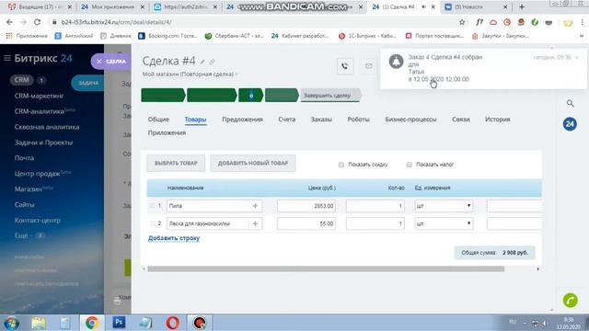Viewport: 589px width, 331px height.
Task: Open Windows Start menu orb
Action: click(x=11, y=323)
